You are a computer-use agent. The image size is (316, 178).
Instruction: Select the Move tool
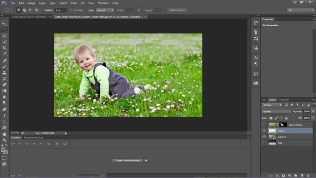click(x=4, y=24)
